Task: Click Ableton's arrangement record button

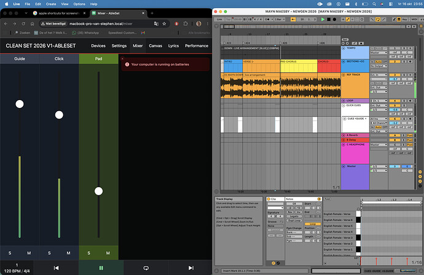Action: tap(334, 20)
